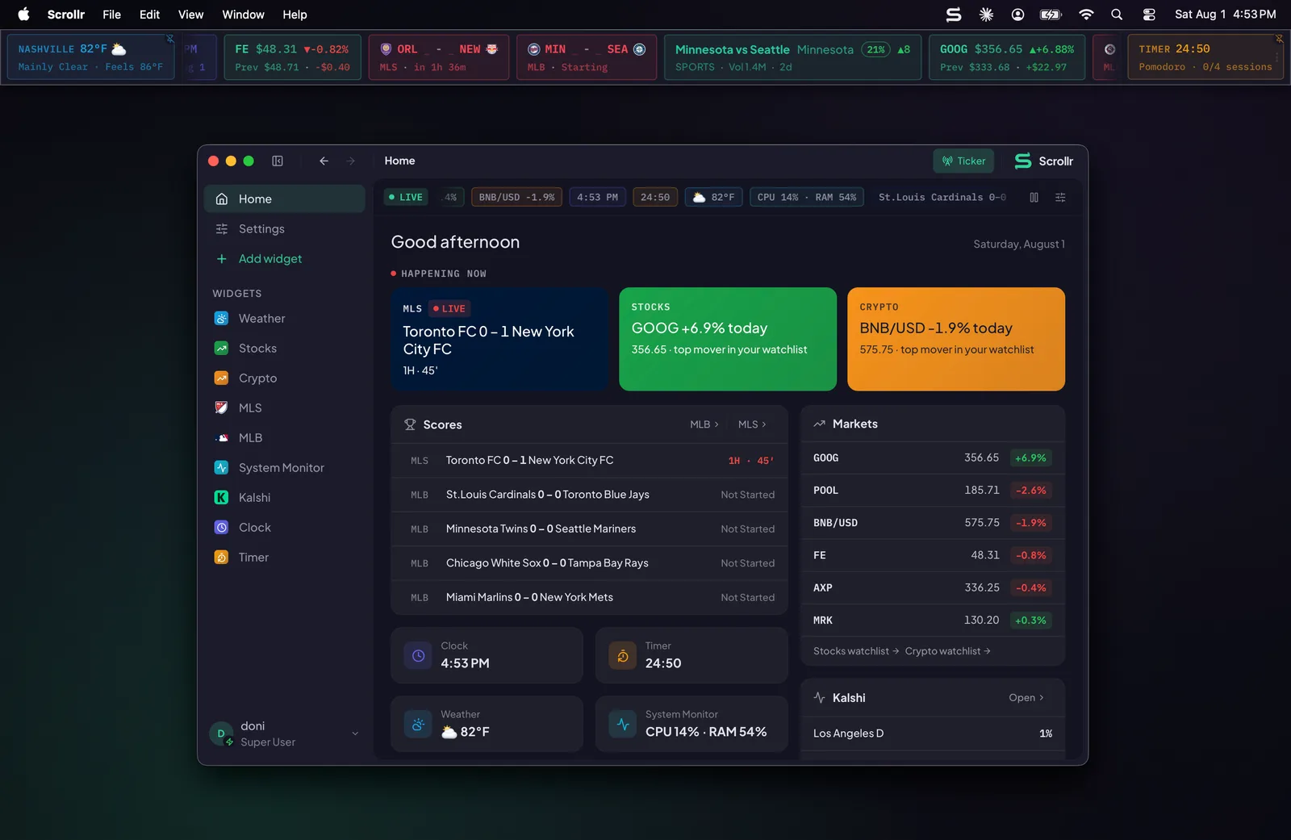Click the doni user avatar
The image size is (1291, 840).
(x=221, y=733)
